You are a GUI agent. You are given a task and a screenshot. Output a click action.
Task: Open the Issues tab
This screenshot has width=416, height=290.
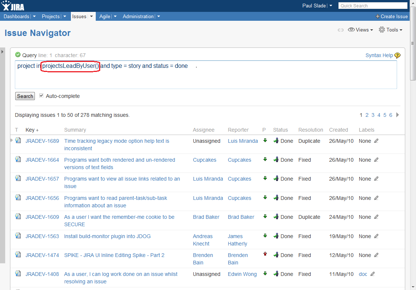[x=79, y=16]
